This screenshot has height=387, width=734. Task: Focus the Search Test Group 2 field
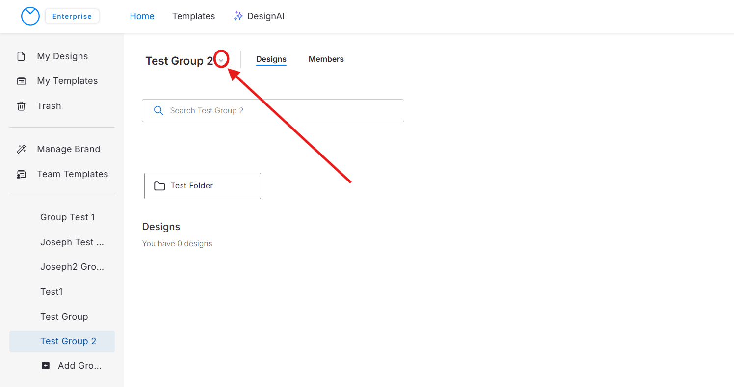point(280,111)
